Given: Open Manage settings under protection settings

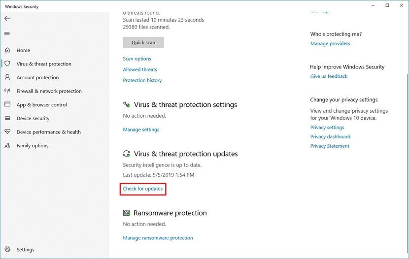Looking at the screenshot, I should click(141, 129).
